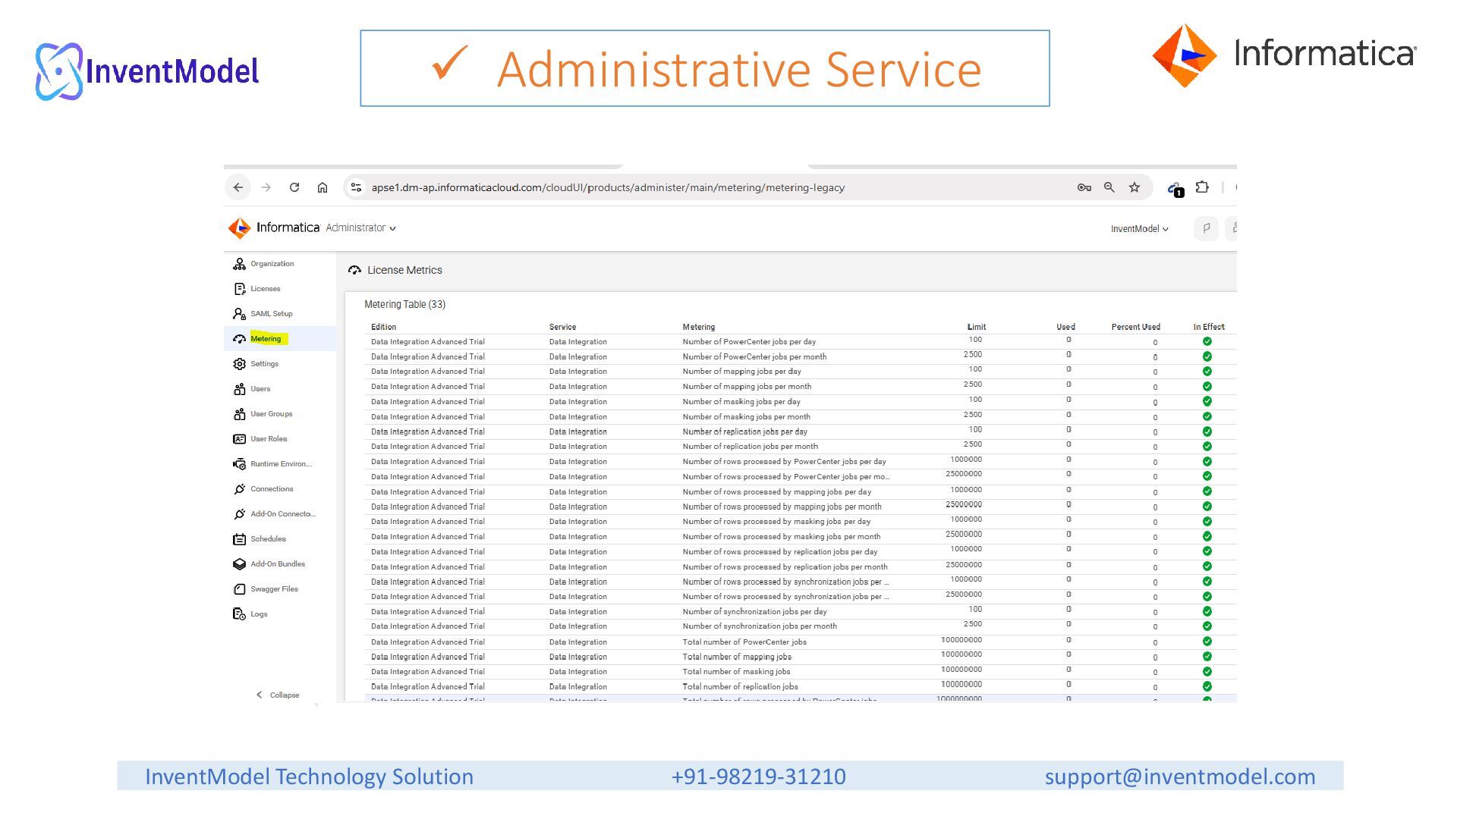
Task: Click 'Number of mapping jobs per day'
Action: pos(741,372)
